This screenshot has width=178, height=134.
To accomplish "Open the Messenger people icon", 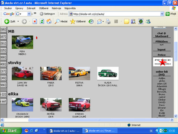I will 148,22.
